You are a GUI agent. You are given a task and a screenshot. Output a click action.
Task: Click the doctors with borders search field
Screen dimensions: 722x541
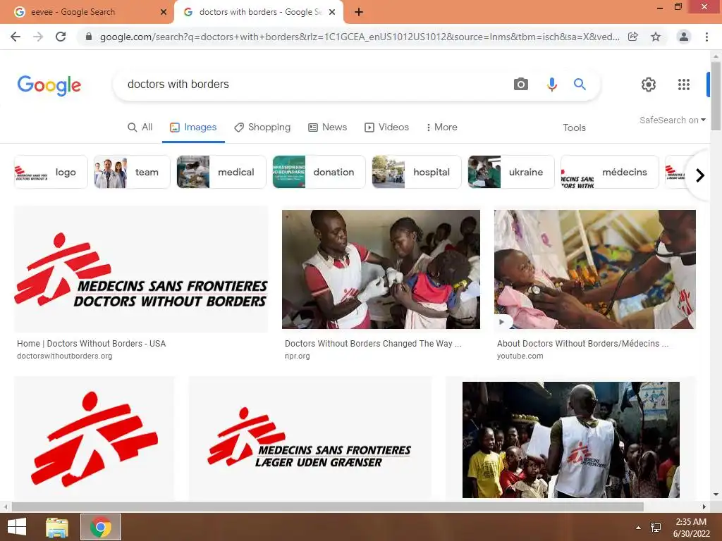point(313,85)
